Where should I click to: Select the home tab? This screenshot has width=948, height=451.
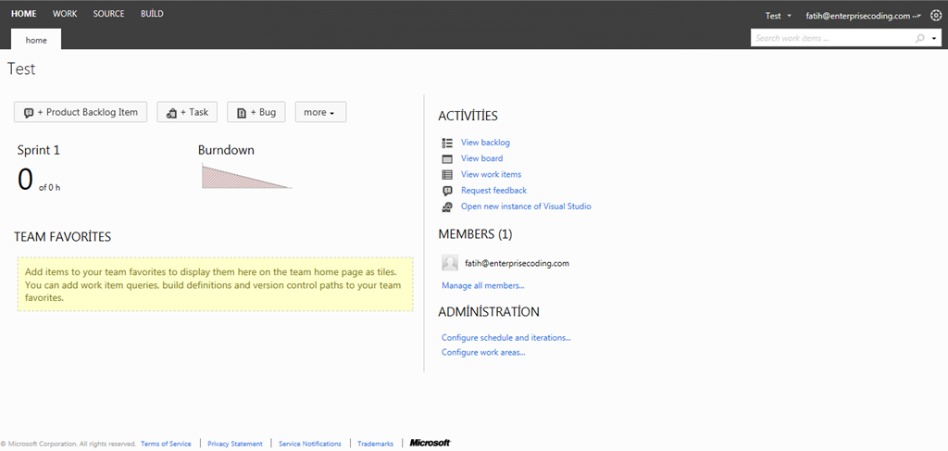point(36,40)
